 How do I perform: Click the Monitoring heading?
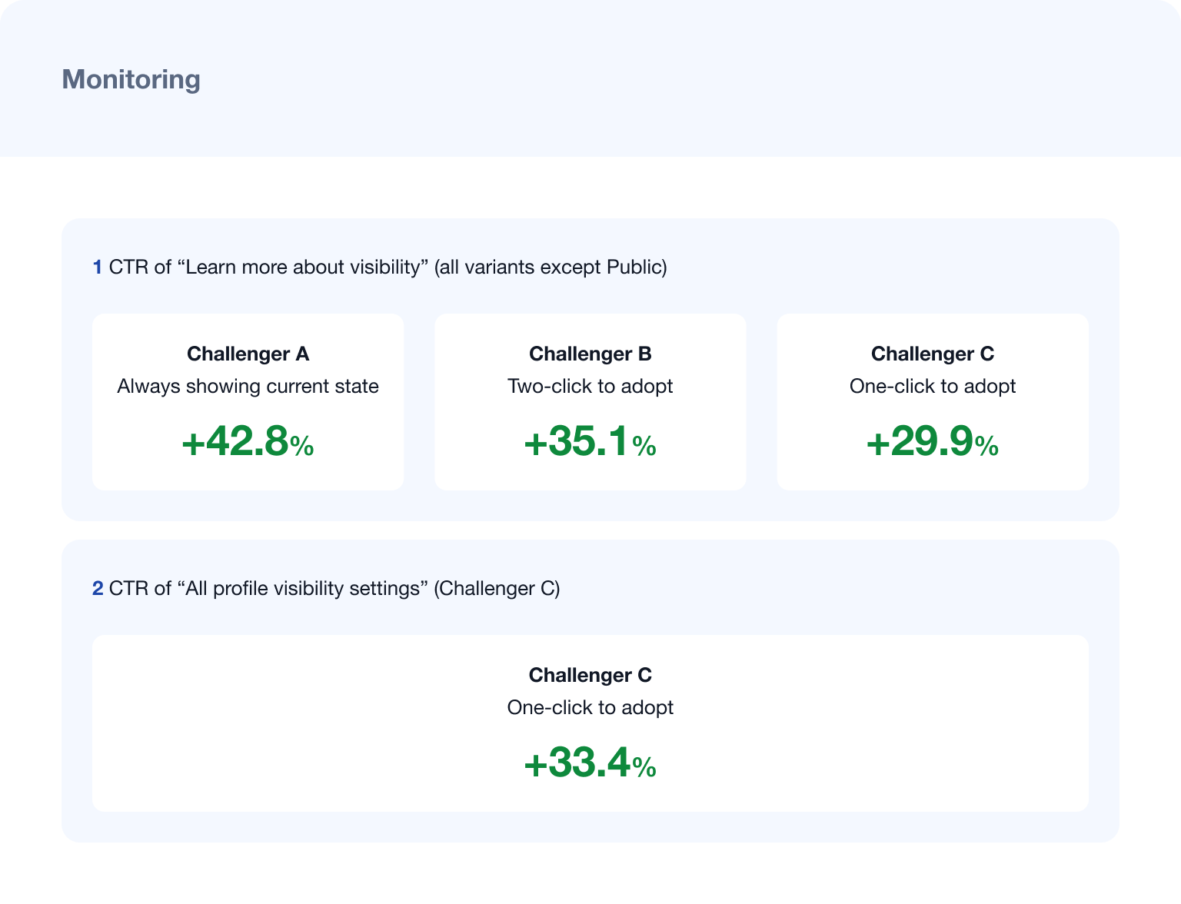point(131,79)
